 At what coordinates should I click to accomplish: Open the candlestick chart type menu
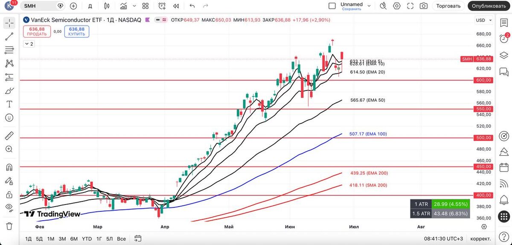[x=107, y=6]
